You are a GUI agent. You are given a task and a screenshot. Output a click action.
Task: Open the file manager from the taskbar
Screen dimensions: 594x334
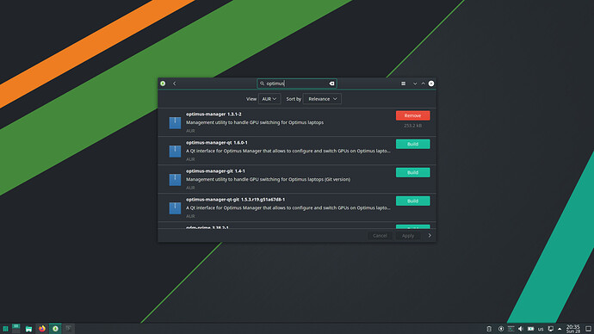[x=28, y=329]
